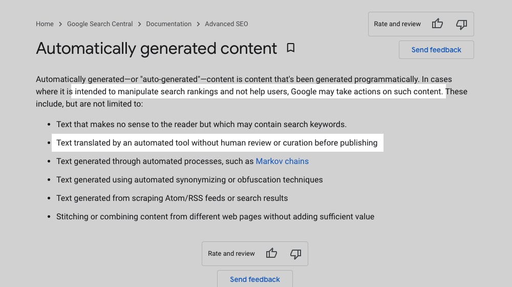The image size is (512, 287).
Task: Click the chevron before Advanced SEO
Action: tap(198, 24)
